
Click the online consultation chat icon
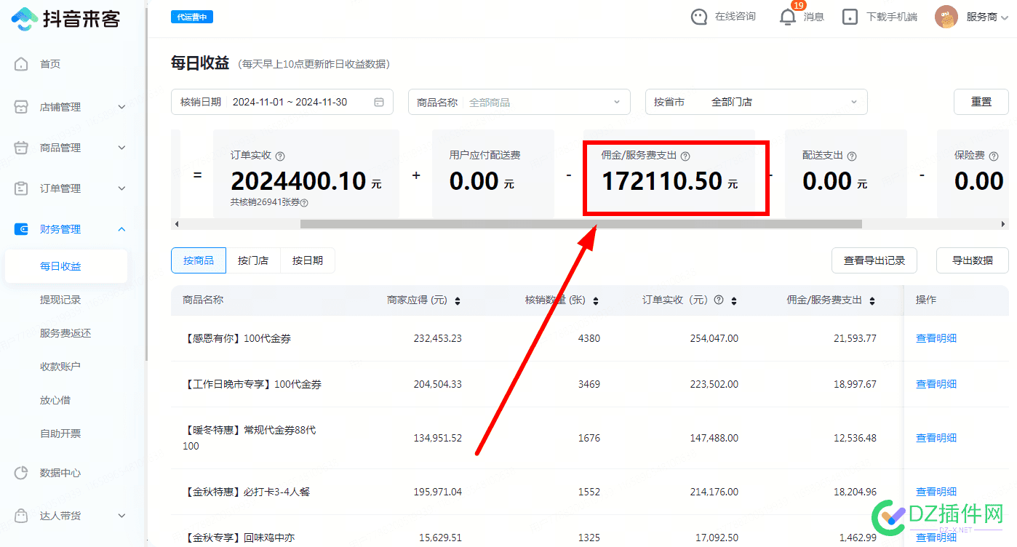click(x=699, y=17)
